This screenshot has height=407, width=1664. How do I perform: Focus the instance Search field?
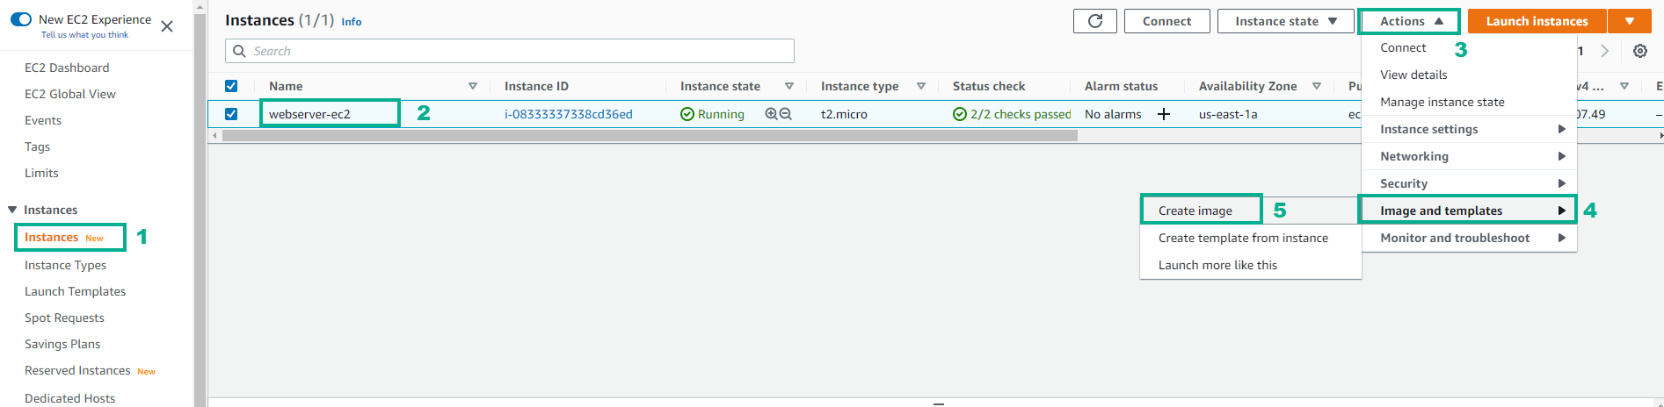tap(510, 51)
